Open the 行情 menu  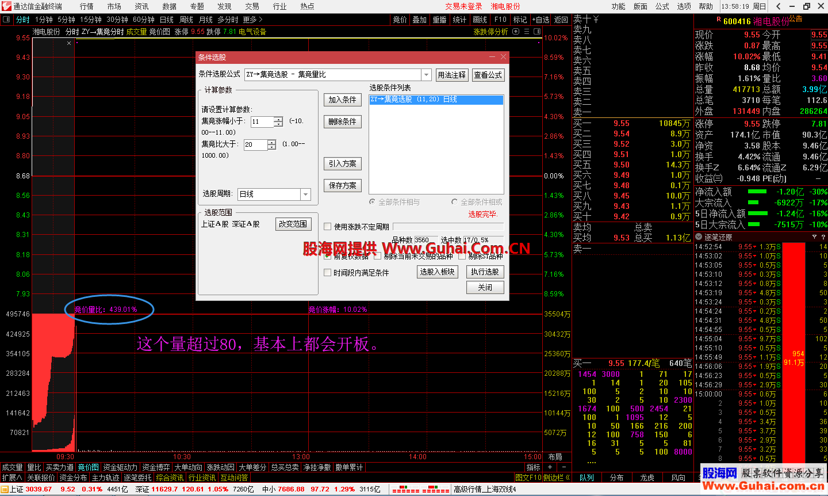(x=87, y=6)
